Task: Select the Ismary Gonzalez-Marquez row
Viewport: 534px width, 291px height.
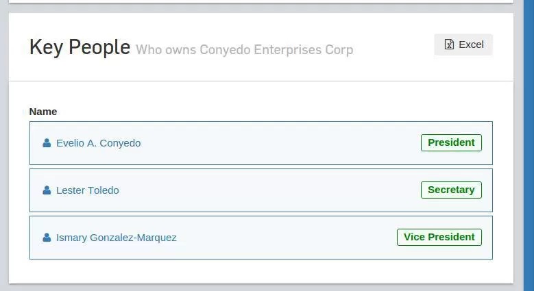Action: (261, 238)
